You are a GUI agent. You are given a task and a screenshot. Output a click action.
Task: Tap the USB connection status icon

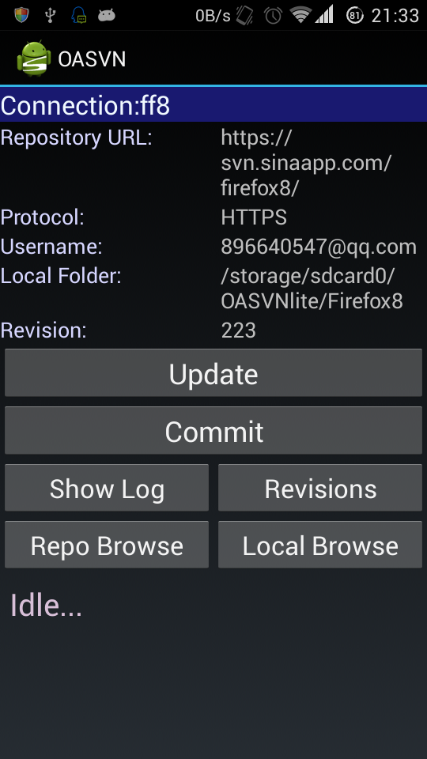(x=50, y=16)
